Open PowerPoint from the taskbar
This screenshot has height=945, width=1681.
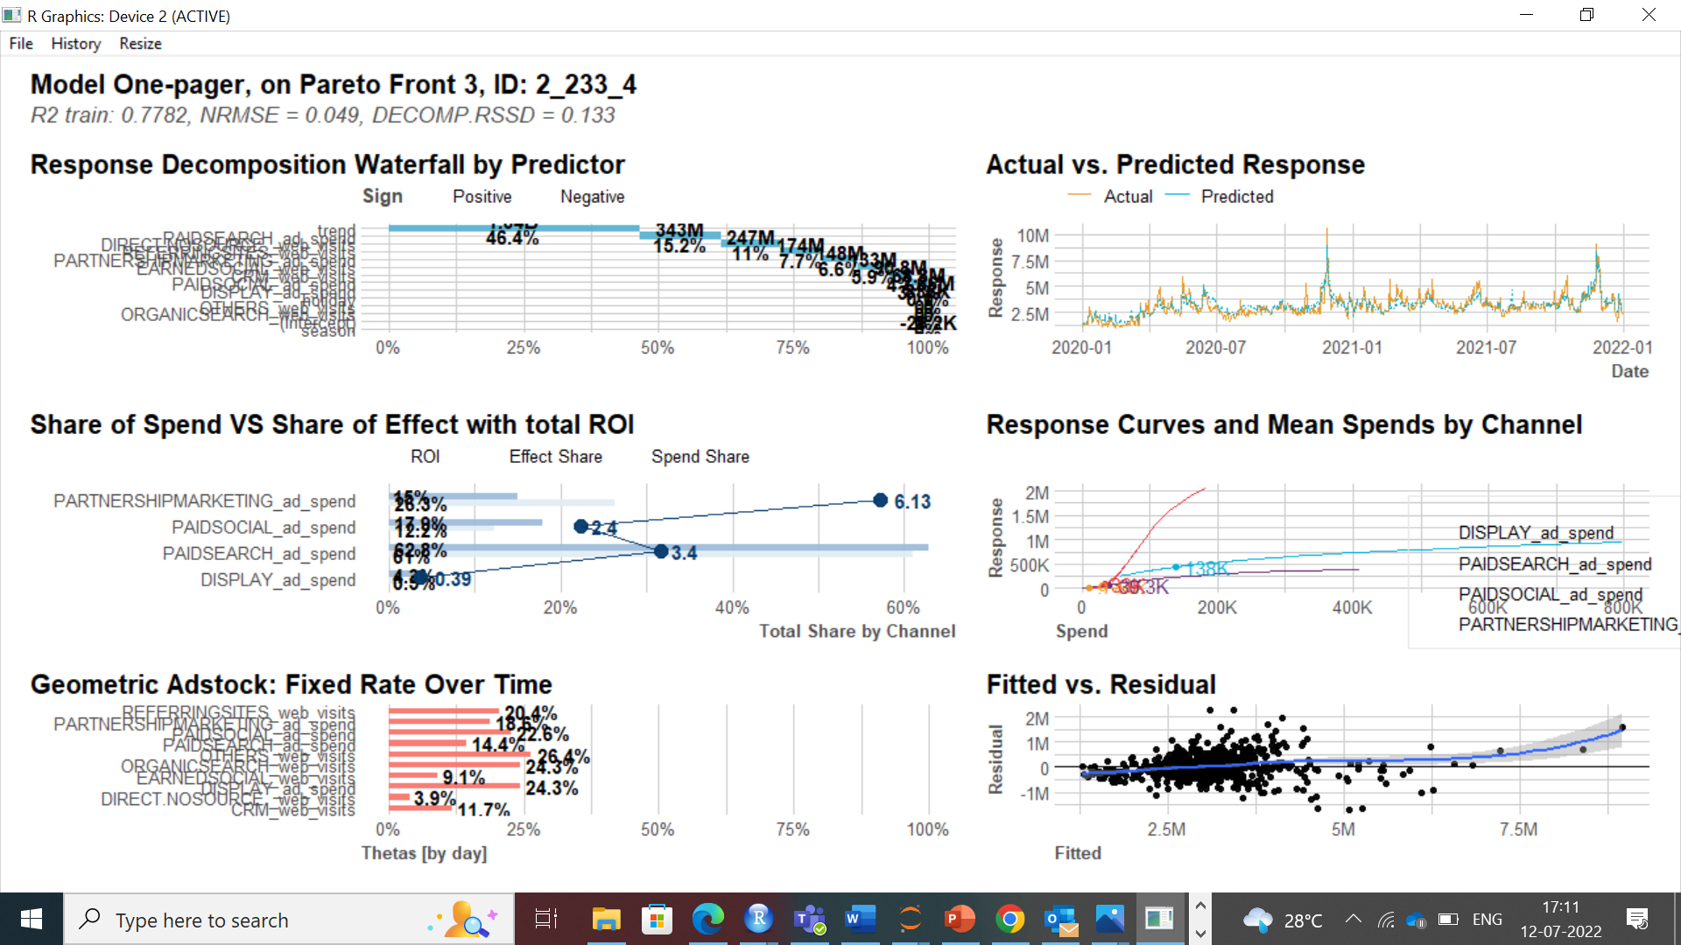coord(960,919)
